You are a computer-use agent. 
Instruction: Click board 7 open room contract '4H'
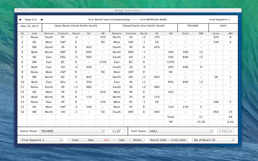point(63,67)
